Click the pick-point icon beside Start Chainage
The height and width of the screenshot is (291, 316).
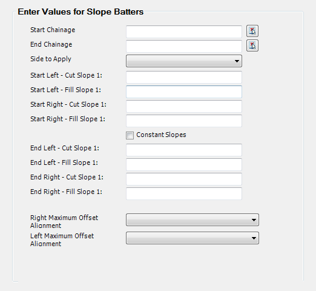click(x=252, y=31)
